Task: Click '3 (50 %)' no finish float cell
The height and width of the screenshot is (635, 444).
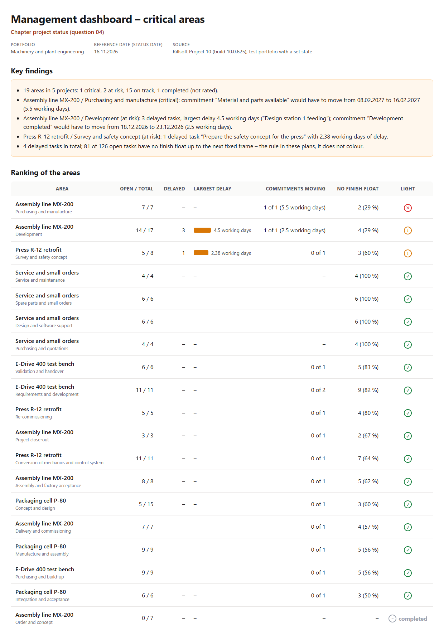Action: pos(368,596)
